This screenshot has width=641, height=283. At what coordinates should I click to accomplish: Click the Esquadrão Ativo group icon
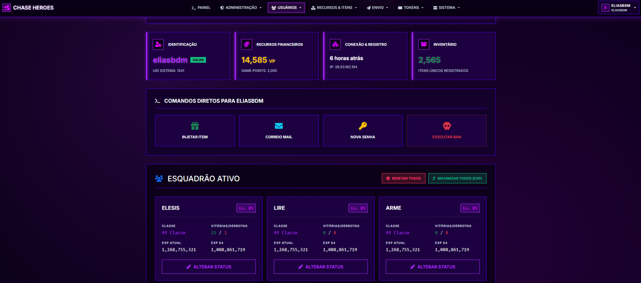pos(159,178)
